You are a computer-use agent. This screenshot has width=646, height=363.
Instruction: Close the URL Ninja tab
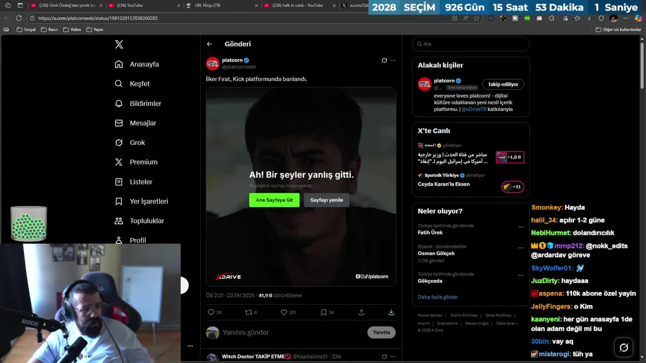256,6
